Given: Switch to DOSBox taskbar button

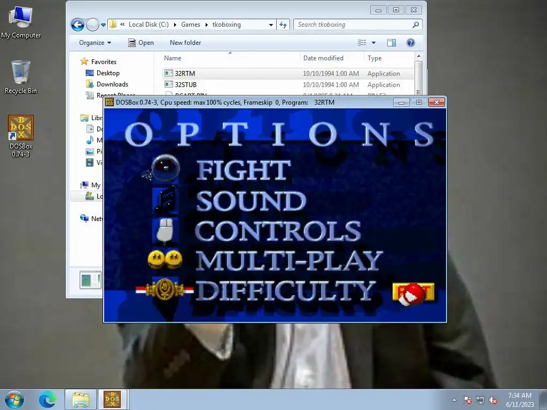Looking at the screenshot, I should click(x=112, y=399).
